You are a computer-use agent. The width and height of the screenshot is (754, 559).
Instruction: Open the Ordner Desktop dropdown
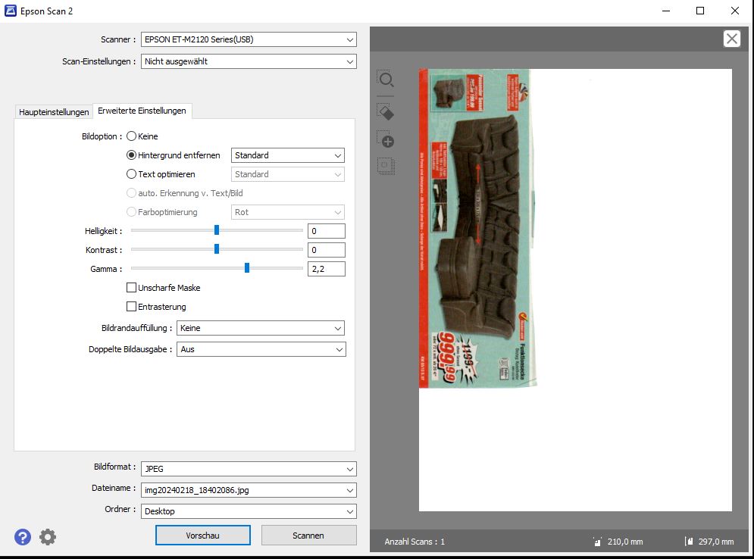point(249,511)
